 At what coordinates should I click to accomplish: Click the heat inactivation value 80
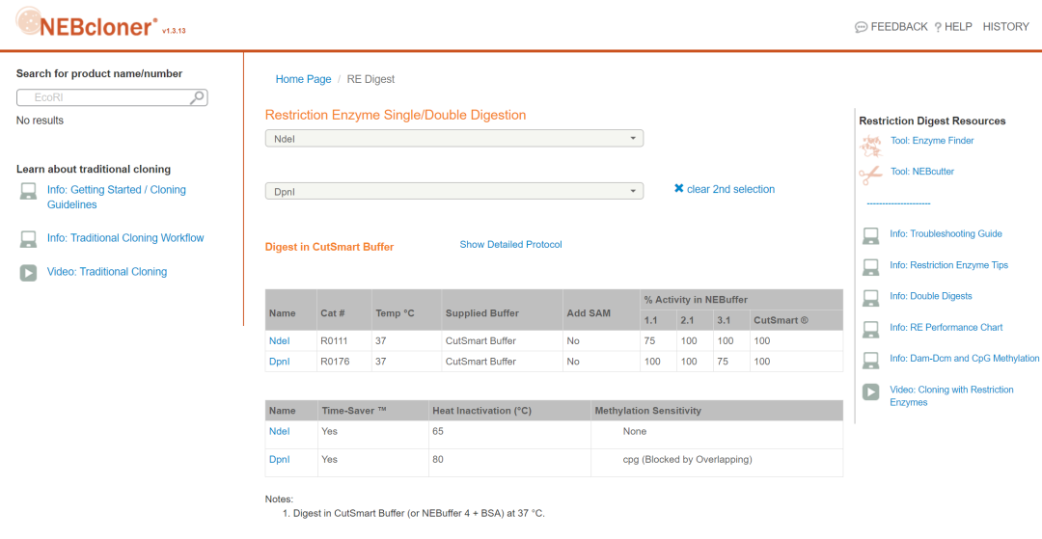tap(438, 459)
